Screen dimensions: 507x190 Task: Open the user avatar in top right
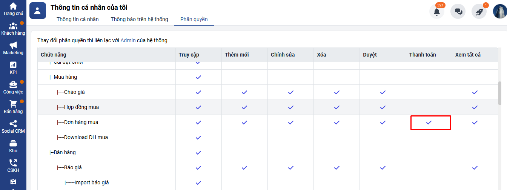pyautogui.click(x=500, y=12)
